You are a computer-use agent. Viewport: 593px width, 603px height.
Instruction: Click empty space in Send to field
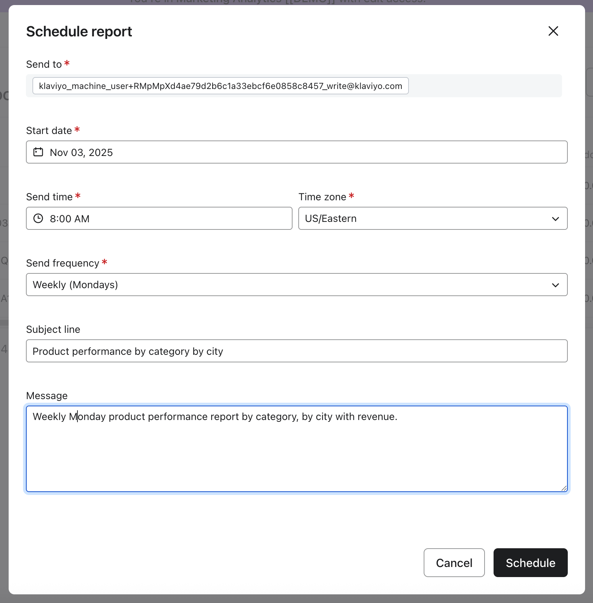point(485,86)
